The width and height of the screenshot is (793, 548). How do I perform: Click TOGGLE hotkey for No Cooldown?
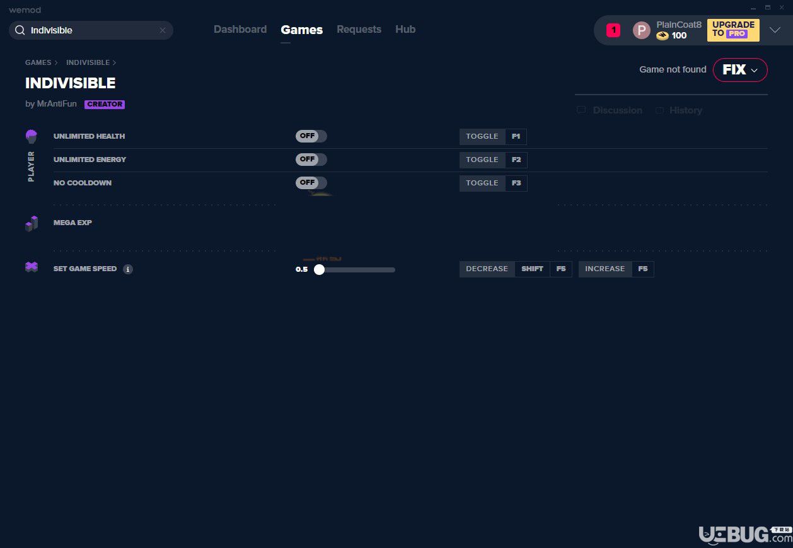[x=482, y=183]
